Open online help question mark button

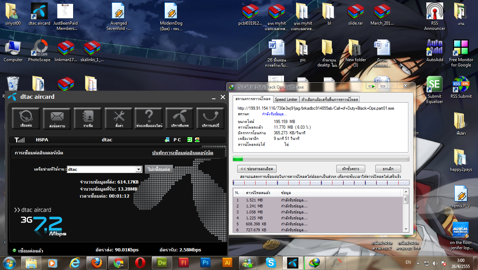pos(149,118)
